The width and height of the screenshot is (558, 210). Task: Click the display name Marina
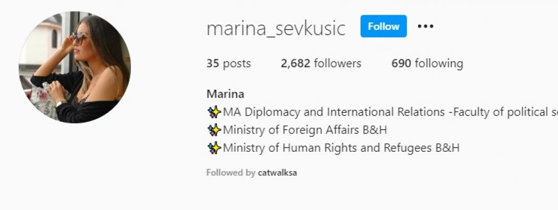(225, 94)
